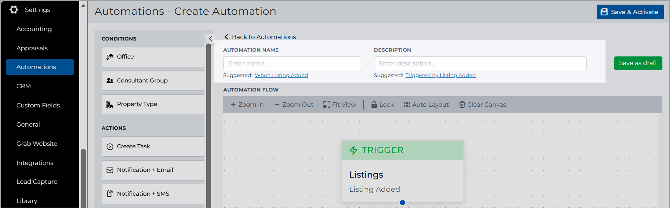Zoom In on the canvas

click(247, 105)
